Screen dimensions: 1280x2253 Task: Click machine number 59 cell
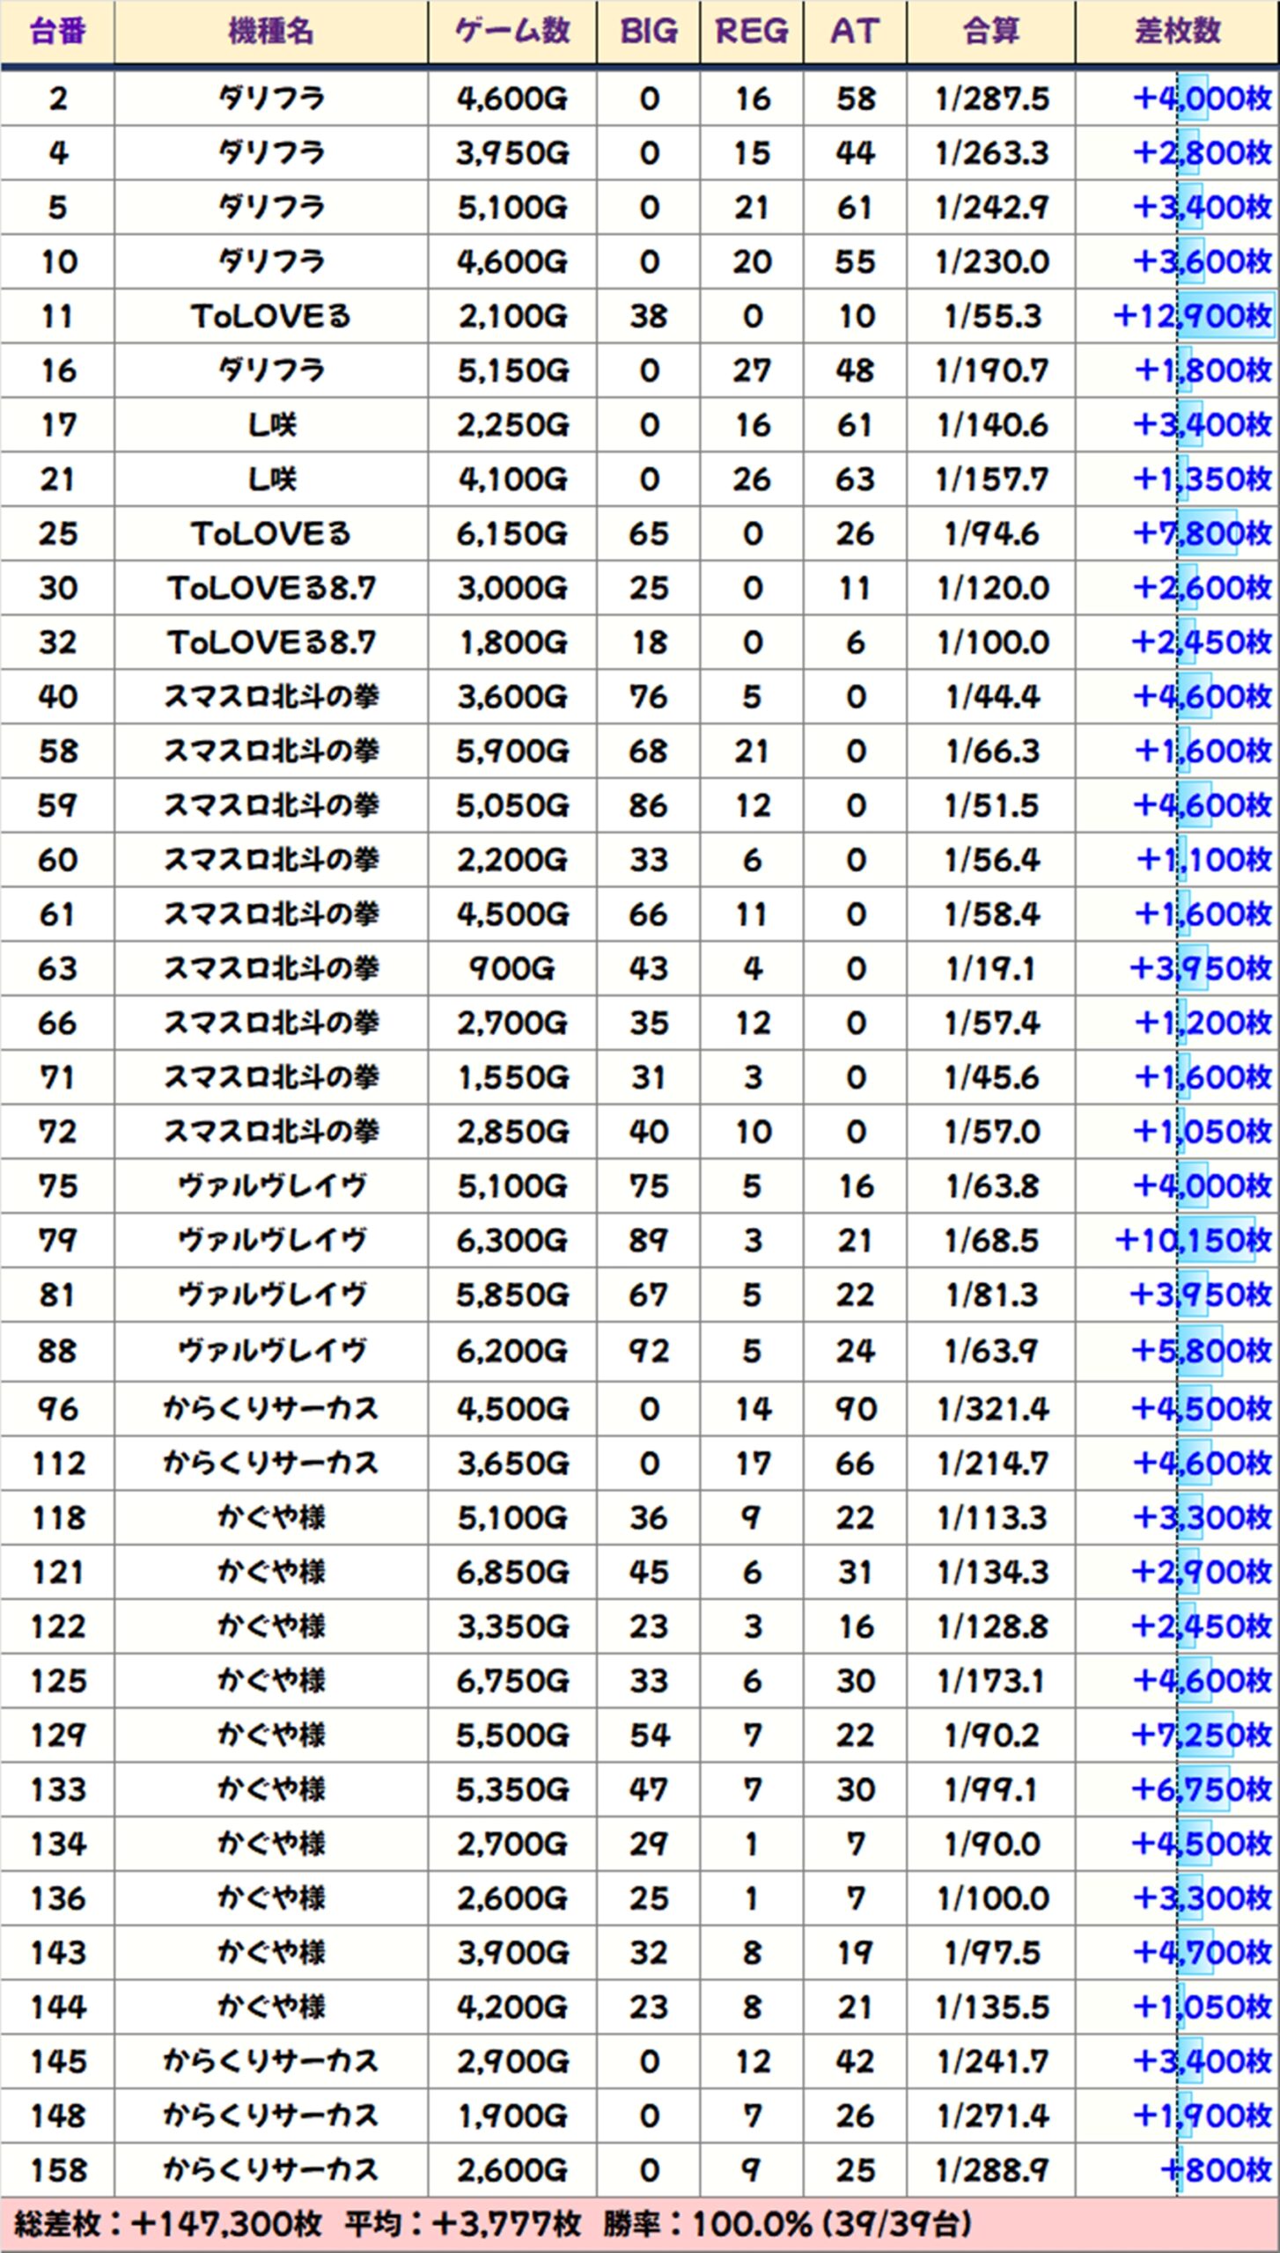(57, 805)
